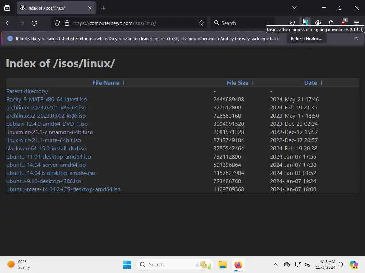The width and height of the screenshot is (365, 273).
Task: Open the downloads progress panel
Action: coord(305,22)
